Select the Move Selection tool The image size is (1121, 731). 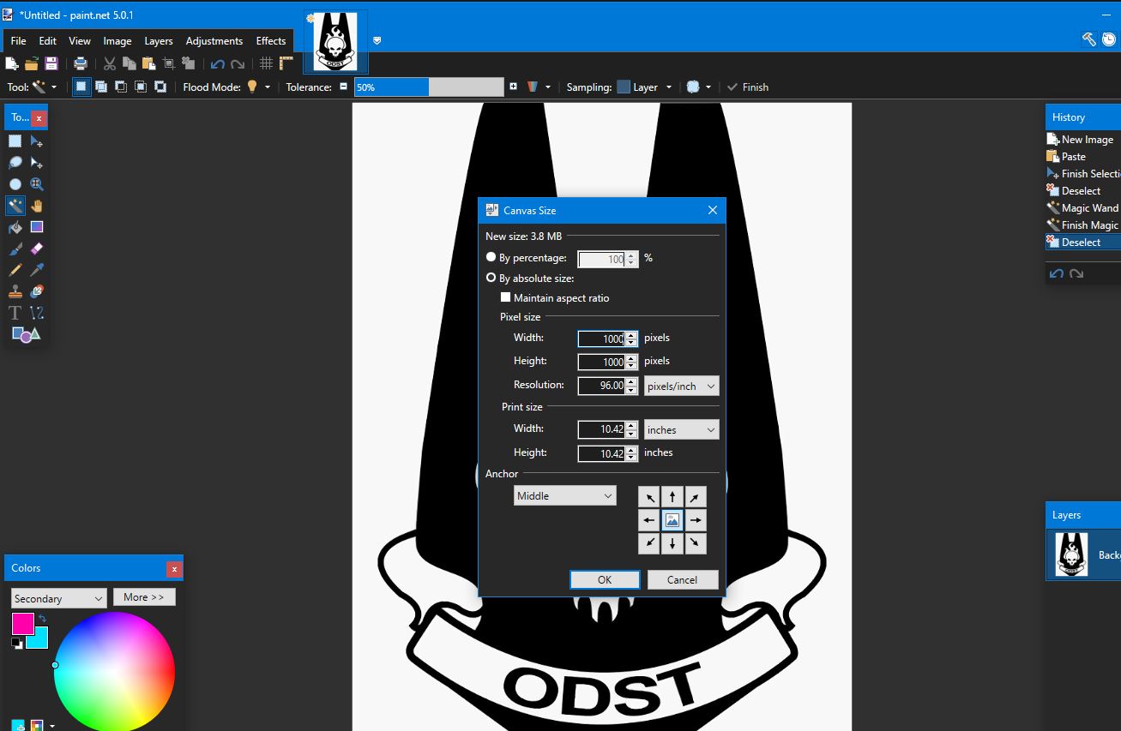tap(37, 163)
